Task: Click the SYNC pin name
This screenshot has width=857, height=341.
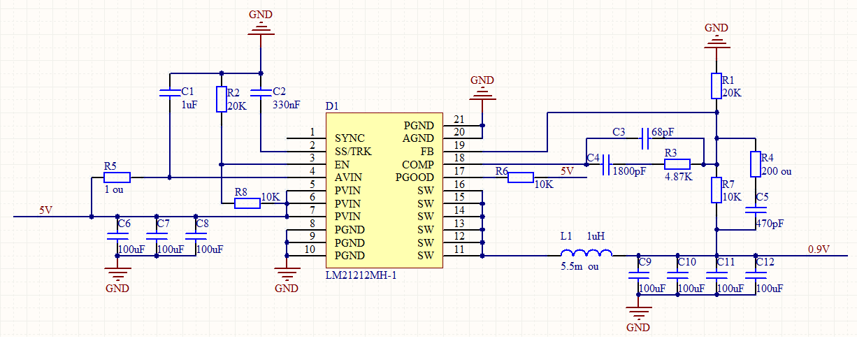Action: pyautogui.click(x=349, y=138)
